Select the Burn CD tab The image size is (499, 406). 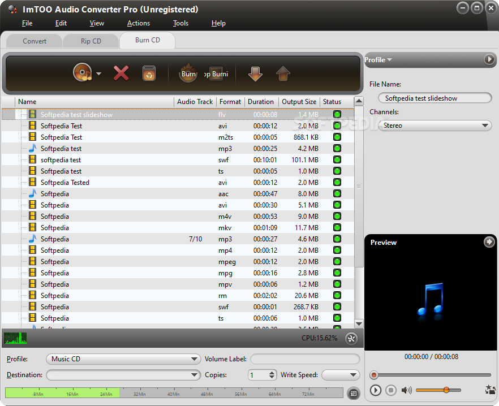147,40
